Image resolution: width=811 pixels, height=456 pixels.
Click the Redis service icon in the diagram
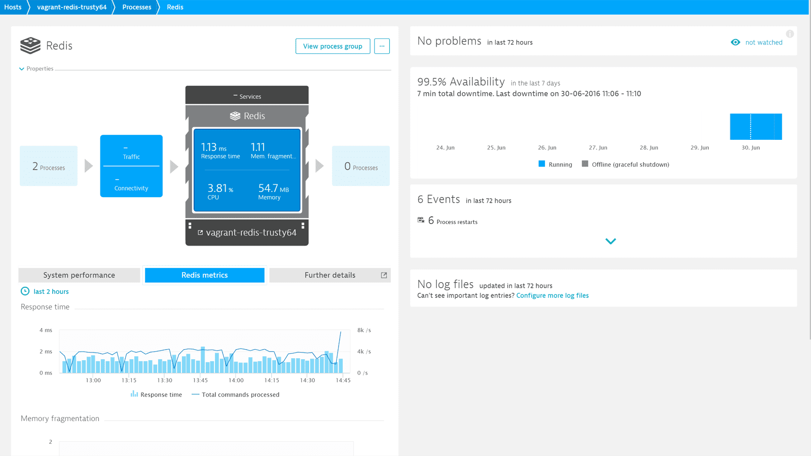tap(235, 116)
